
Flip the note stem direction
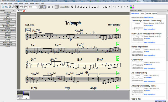(x=128, y=7)
